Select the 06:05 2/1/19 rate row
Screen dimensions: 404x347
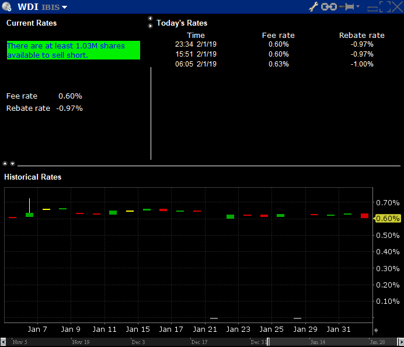[196, 64]
